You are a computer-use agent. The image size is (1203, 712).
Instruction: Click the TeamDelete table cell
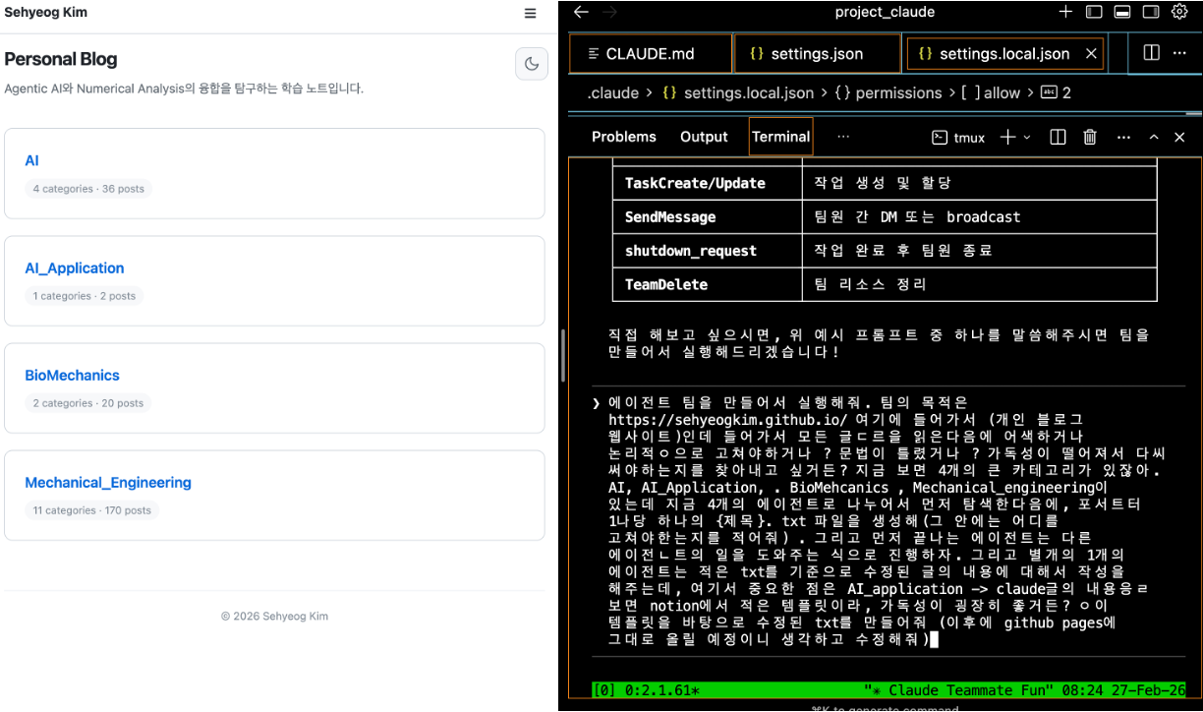coord(708,284)
